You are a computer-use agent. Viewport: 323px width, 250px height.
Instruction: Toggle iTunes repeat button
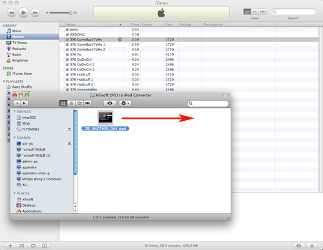[33, 245]
